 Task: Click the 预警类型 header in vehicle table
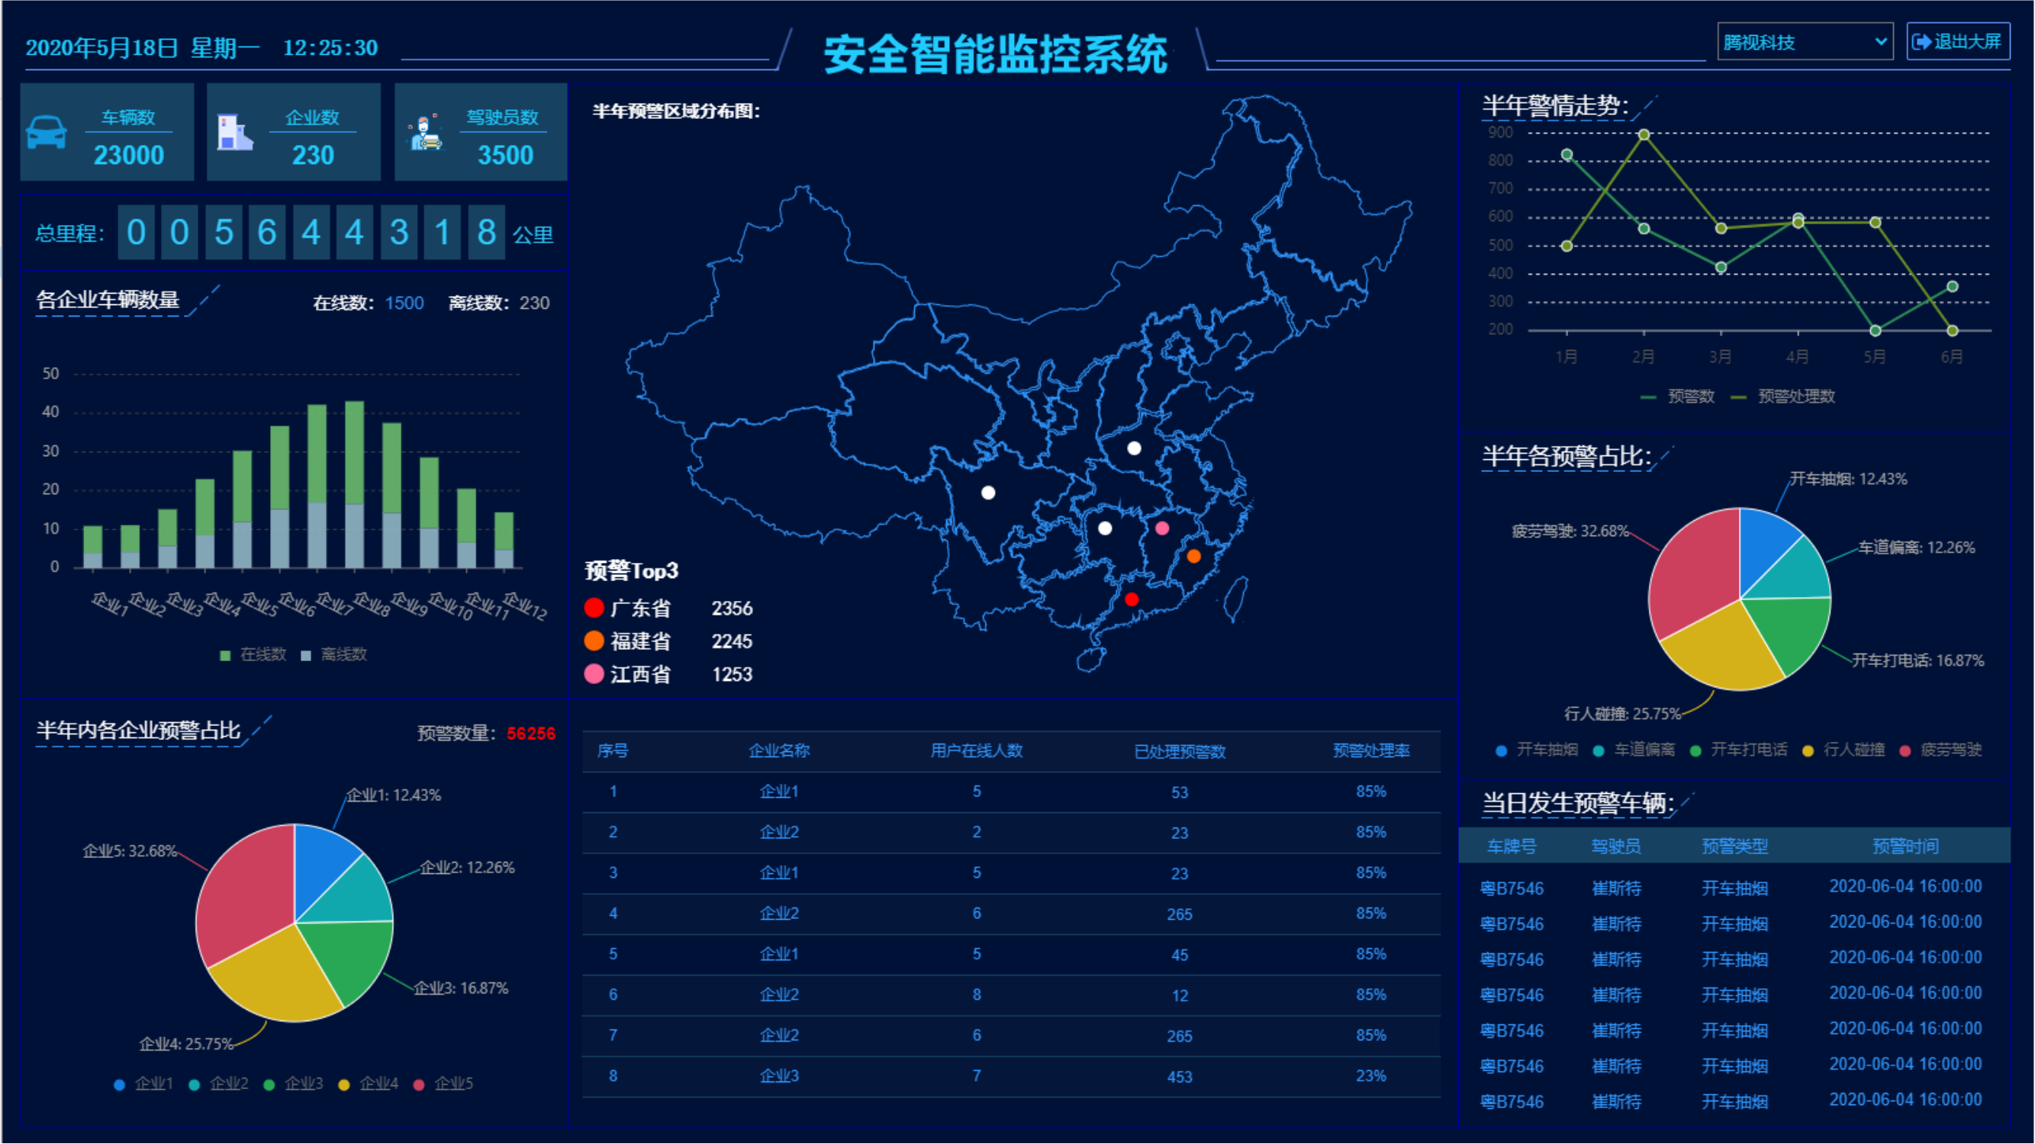tap(1734, 847)
